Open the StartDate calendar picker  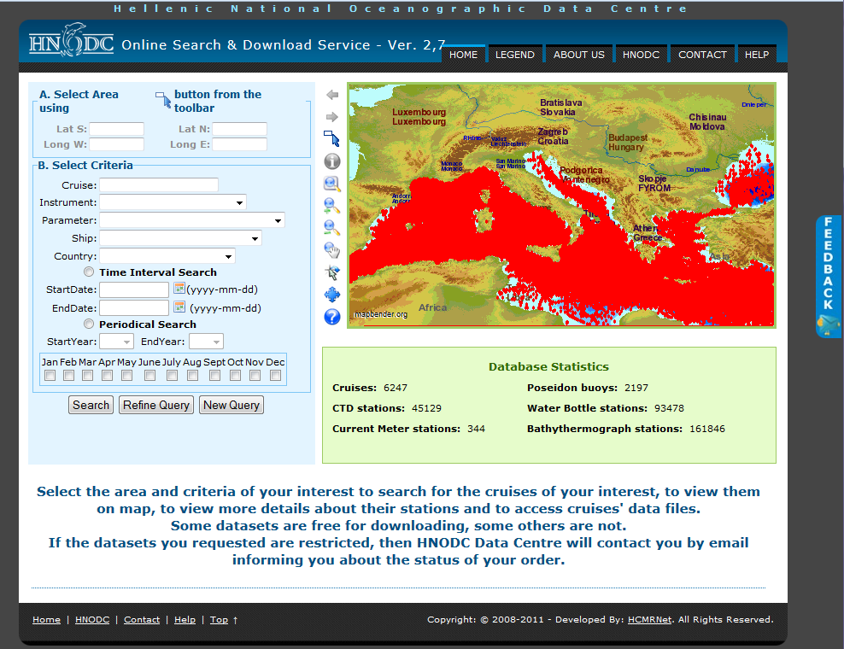tap(179, 289)
